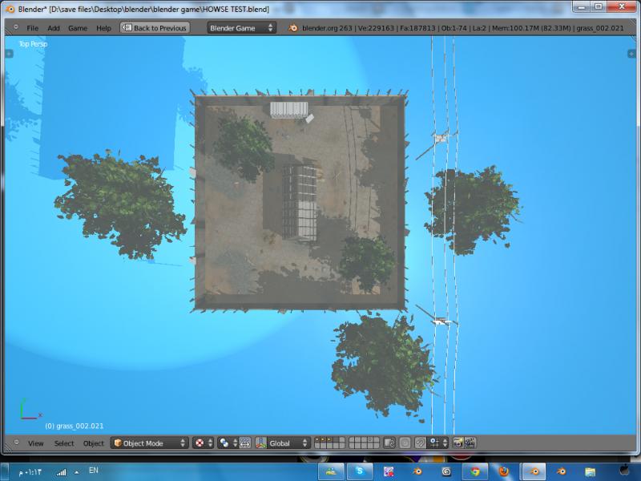Toggle the snap magnet icon
This screenshot has width=641, height=481.
click(x=420, y=443)
